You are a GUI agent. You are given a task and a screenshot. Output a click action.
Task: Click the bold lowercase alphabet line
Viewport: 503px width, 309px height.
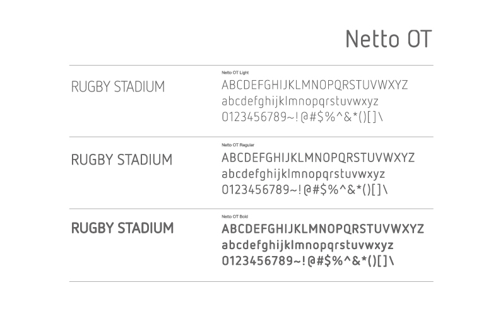tap(307, 245)
